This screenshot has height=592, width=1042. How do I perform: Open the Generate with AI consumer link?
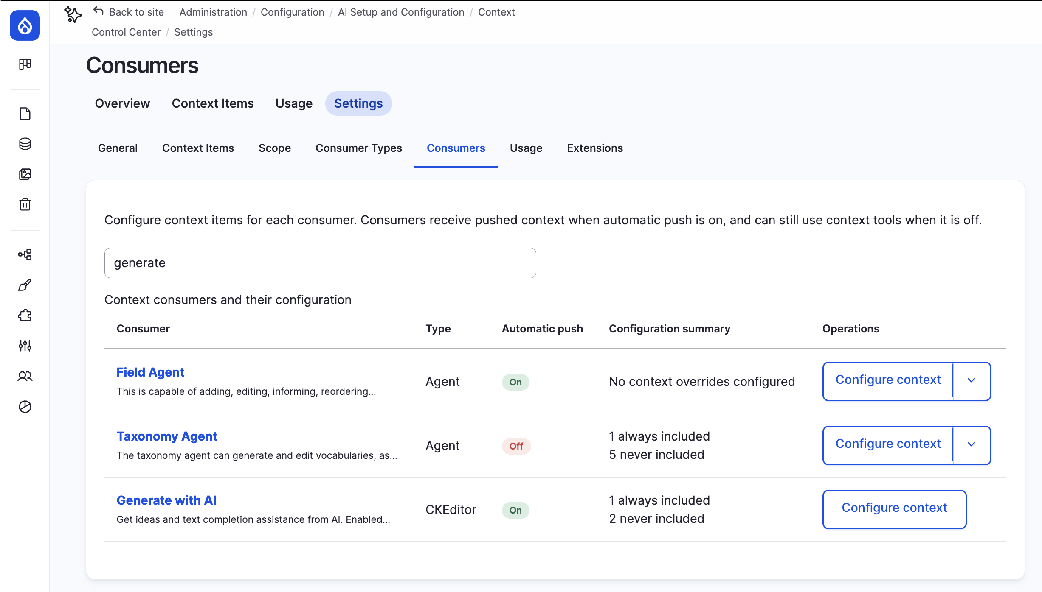point(166,500)
